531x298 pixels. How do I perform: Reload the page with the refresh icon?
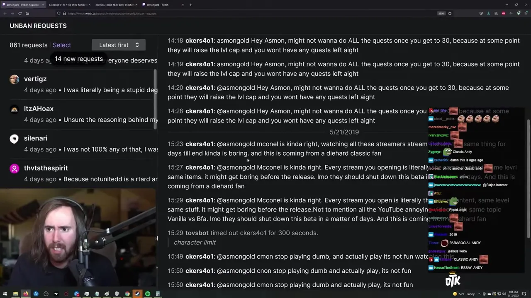(x=20, y=13)
